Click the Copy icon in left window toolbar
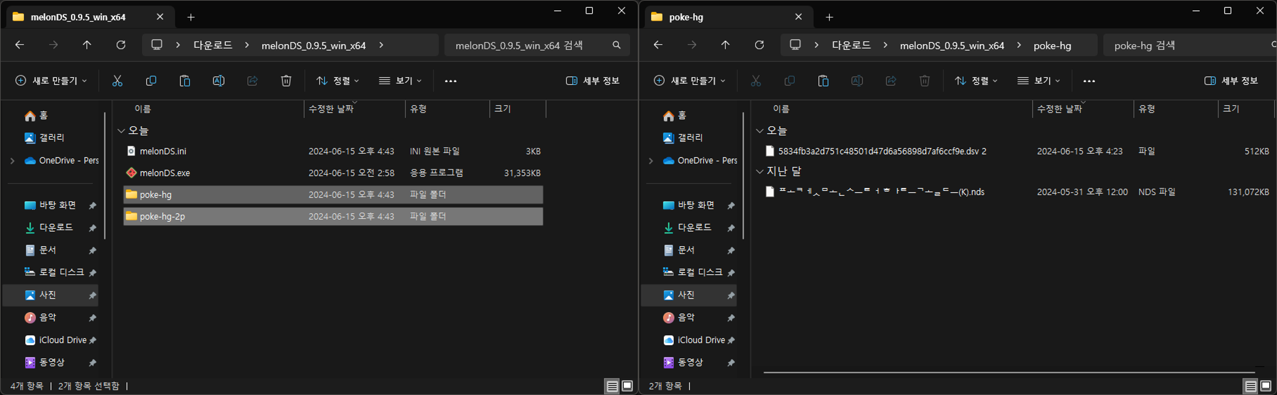 (151, 81)
